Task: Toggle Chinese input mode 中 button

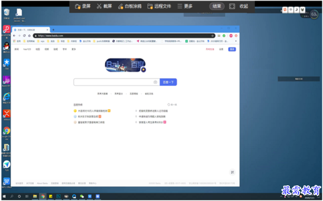Action: (x=291, y=10)
